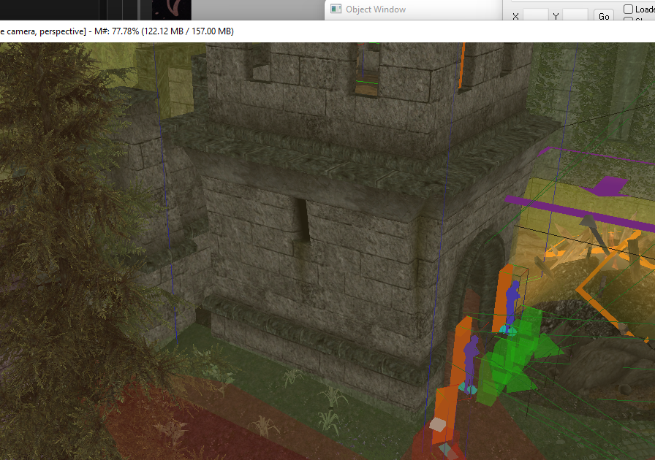The width and height of the screenshot is (655, 460).
Task: Select the white cube marker at the orange bar's base
Action: (x=437, y=424)
